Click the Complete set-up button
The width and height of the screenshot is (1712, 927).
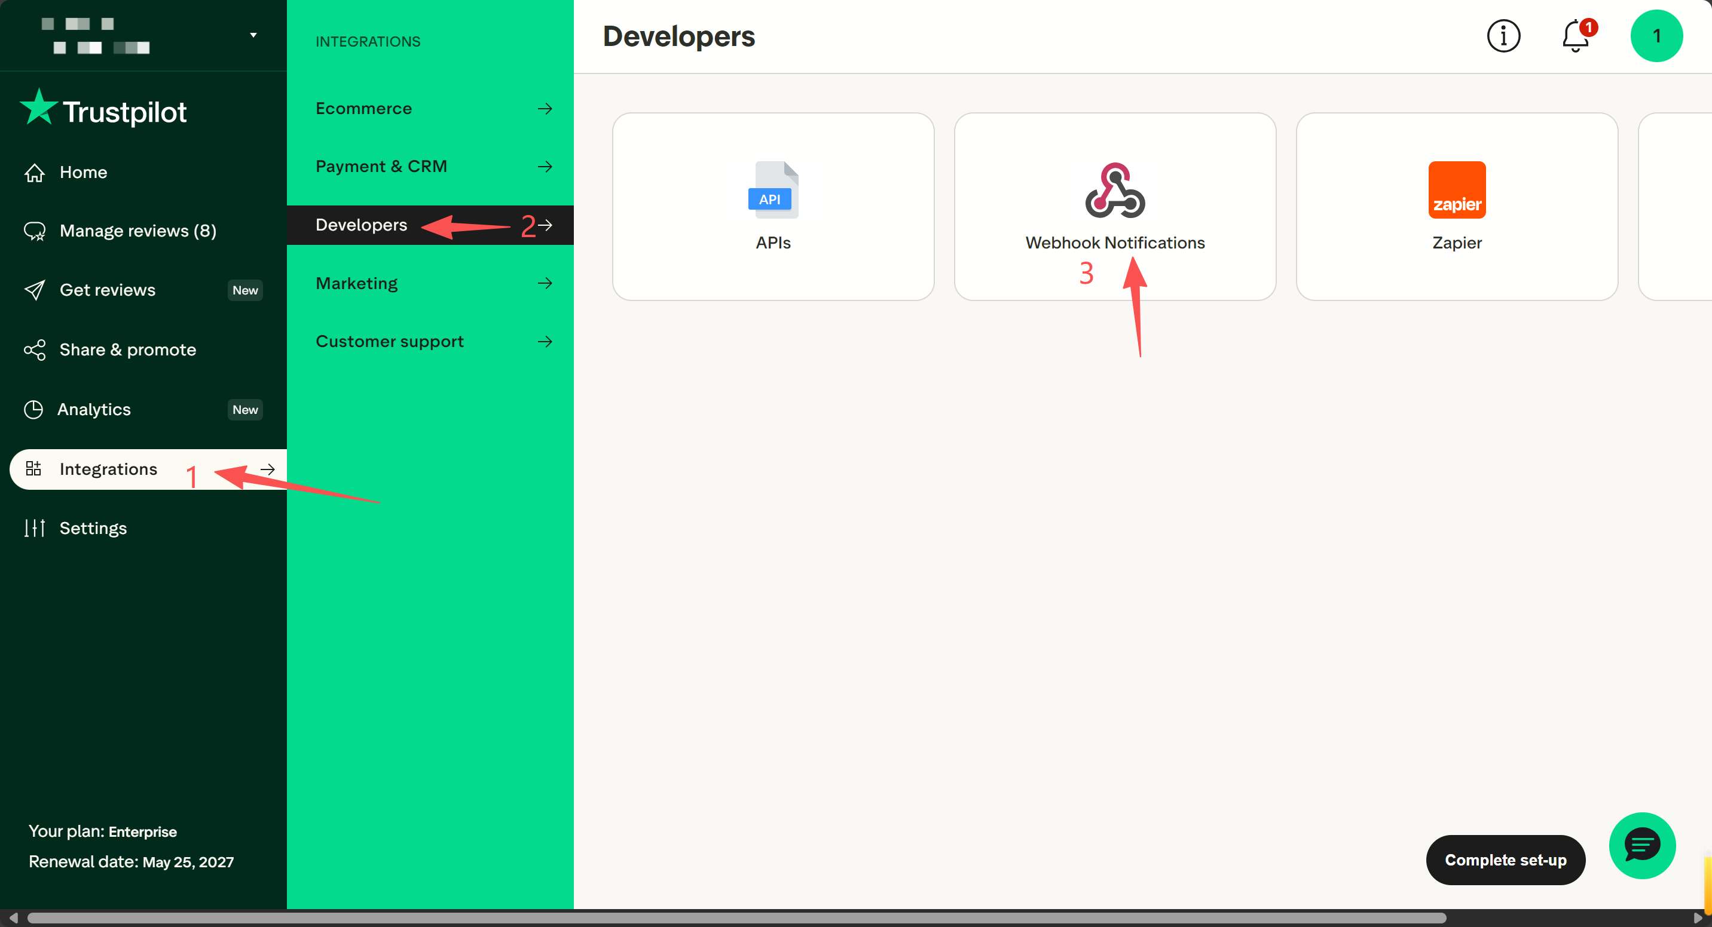(1505, 860)
